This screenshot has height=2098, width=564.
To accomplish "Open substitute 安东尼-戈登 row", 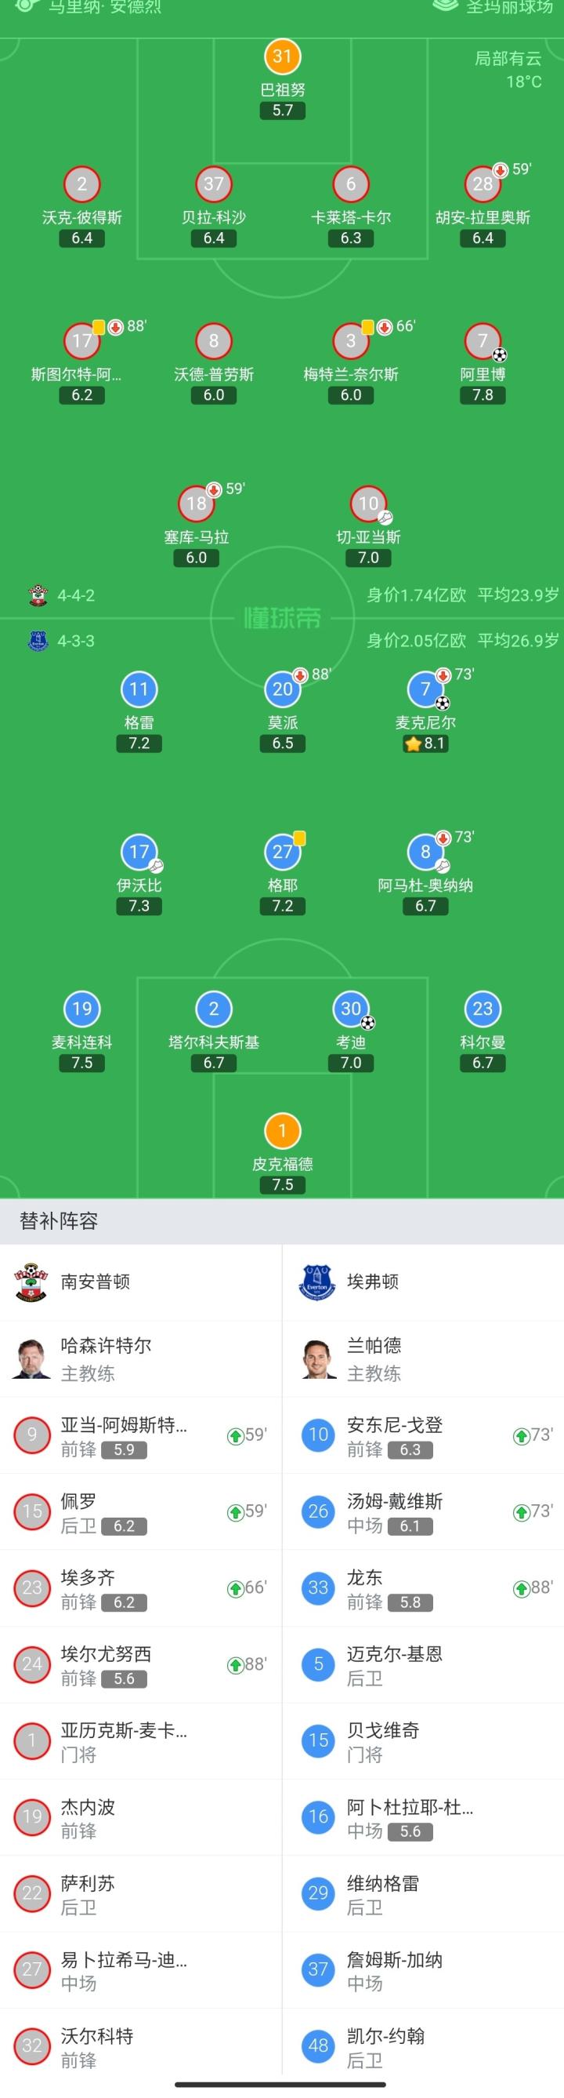I will tap(423, 1435).
